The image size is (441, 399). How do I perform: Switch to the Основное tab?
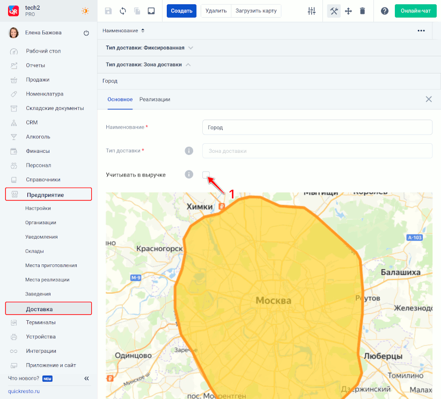click(x=120, y=99)
